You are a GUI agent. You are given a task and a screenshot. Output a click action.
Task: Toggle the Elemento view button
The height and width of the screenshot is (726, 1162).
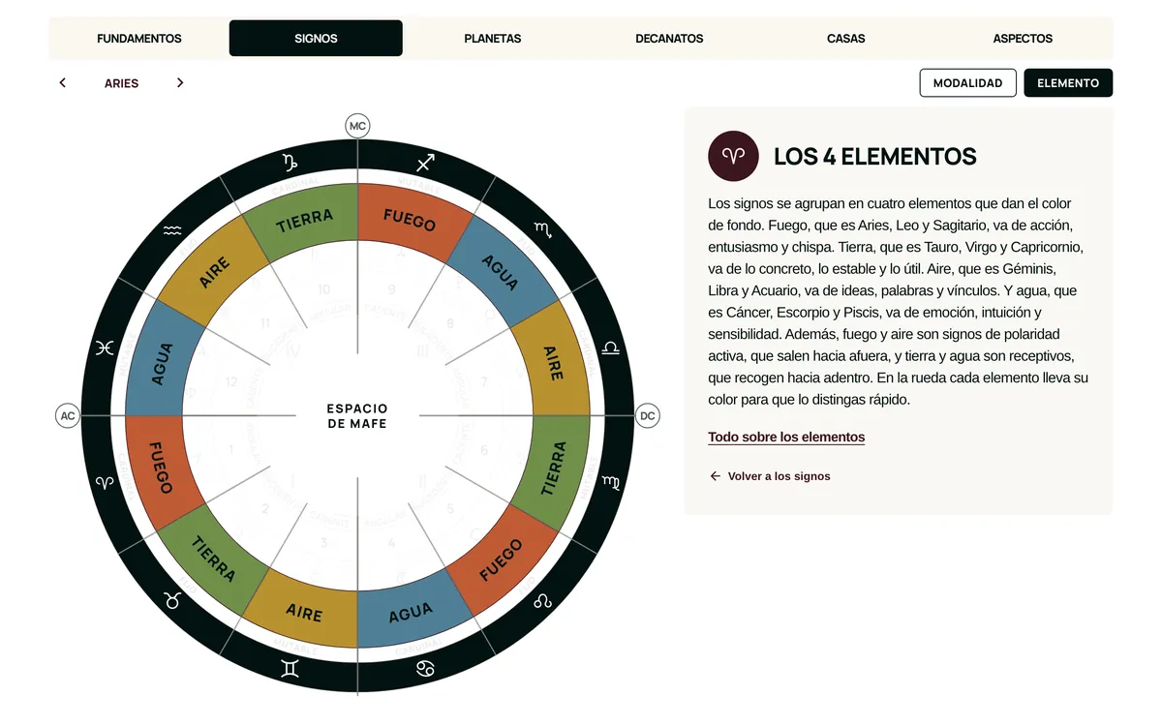[1068, 83]
